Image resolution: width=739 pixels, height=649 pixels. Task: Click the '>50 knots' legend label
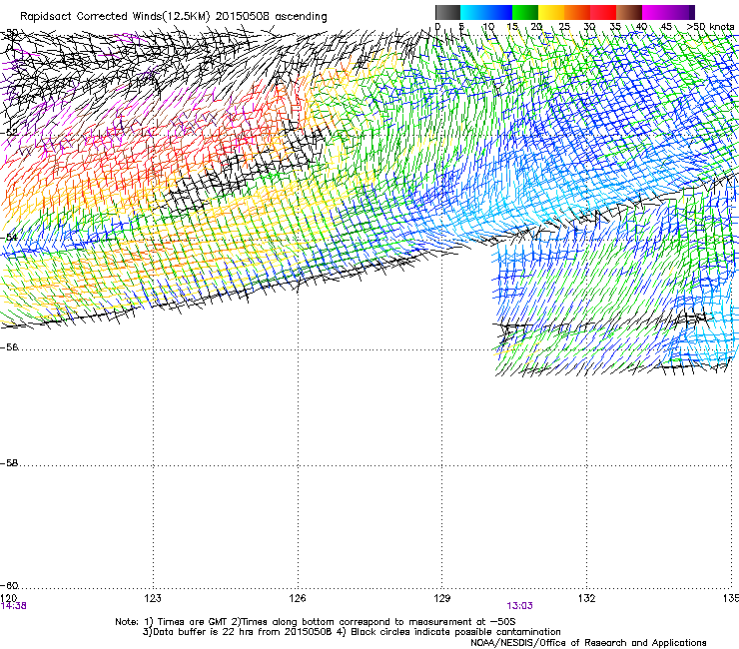point(710,27)
